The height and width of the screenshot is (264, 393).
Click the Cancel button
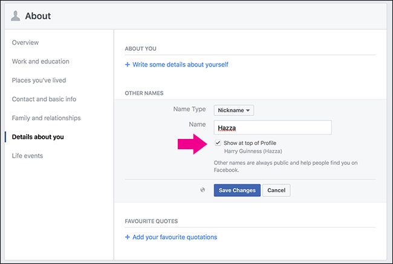tap(276, 190)
